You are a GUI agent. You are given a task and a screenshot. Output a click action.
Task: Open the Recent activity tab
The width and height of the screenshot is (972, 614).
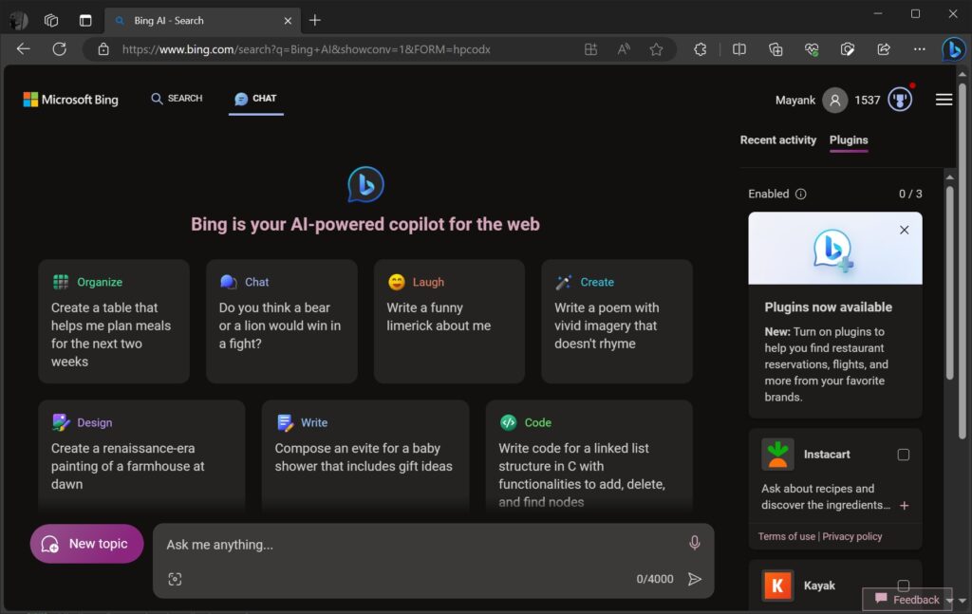point(777,140)
